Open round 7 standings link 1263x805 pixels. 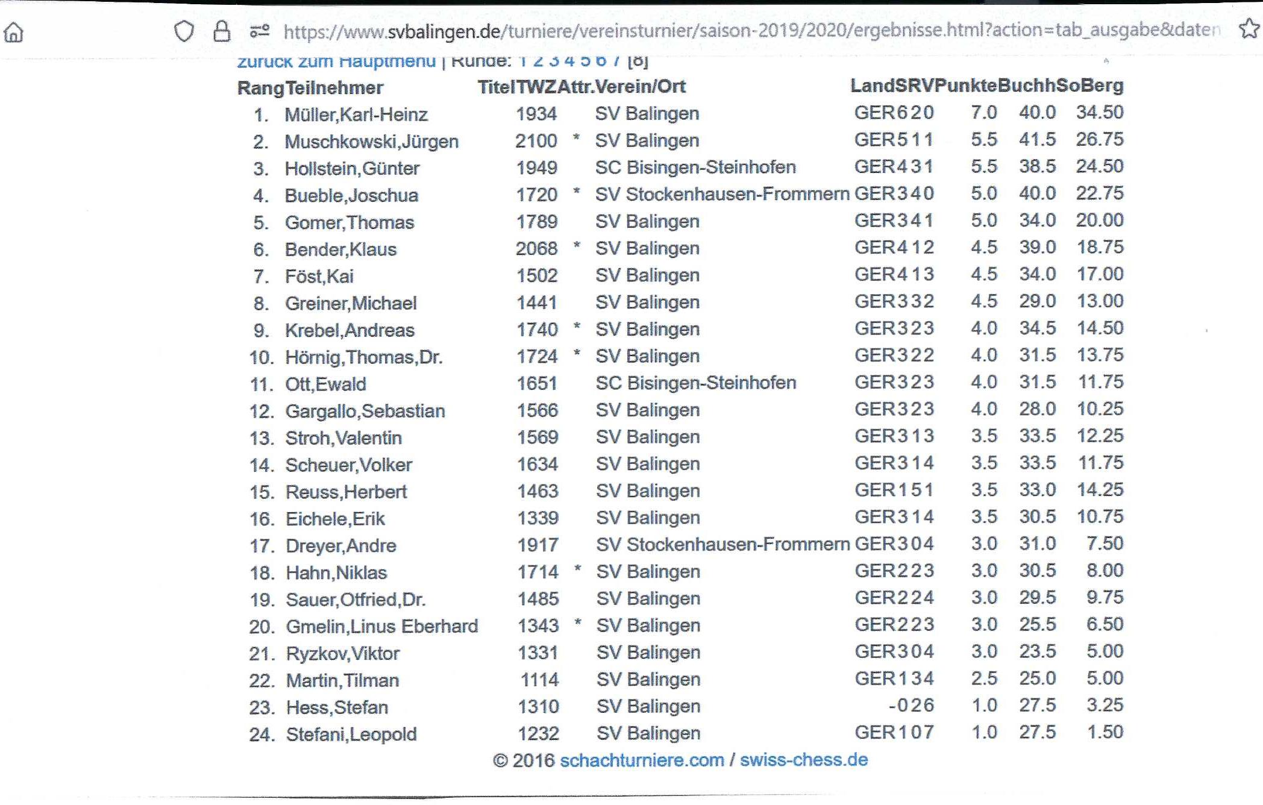pyautogui.click(x=616, y=61)
